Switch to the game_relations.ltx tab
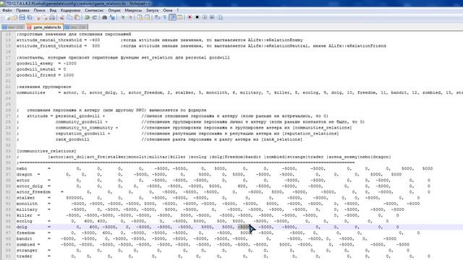Screen dimensions: 463x260 [45, 27]
